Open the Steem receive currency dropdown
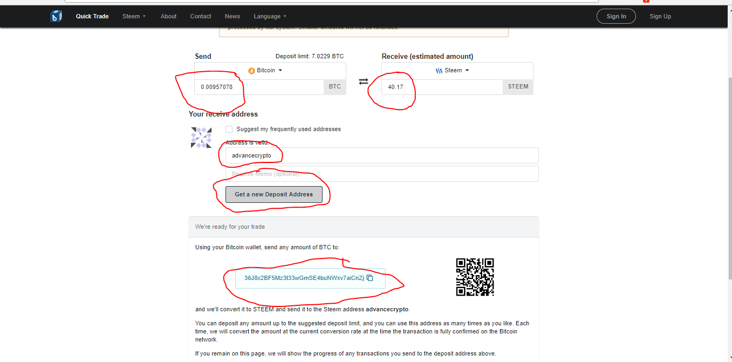This screenshot has width=732, height=362. click(x=457, y=71)
